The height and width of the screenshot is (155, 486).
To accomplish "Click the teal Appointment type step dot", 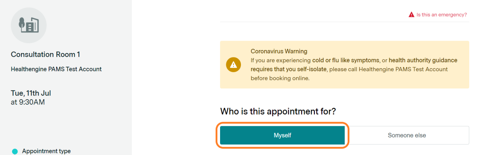I will point(15,151).
